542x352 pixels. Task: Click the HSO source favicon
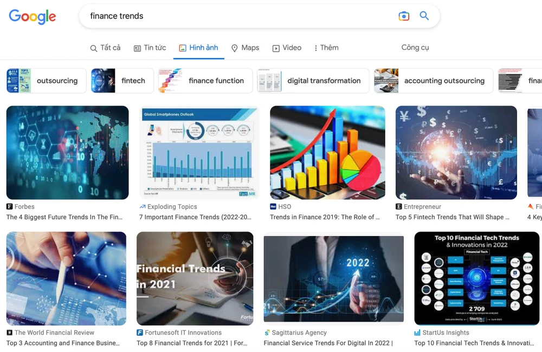click(273, 207)
